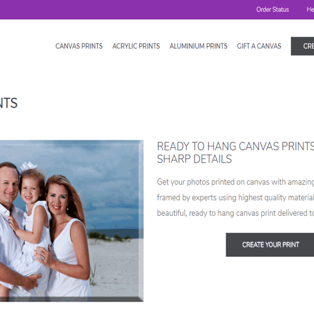Click the Ready to Hang Canvas Prints heading

235,146
